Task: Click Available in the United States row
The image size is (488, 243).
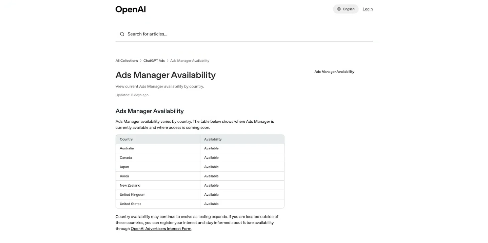Action: coord(211,204)
